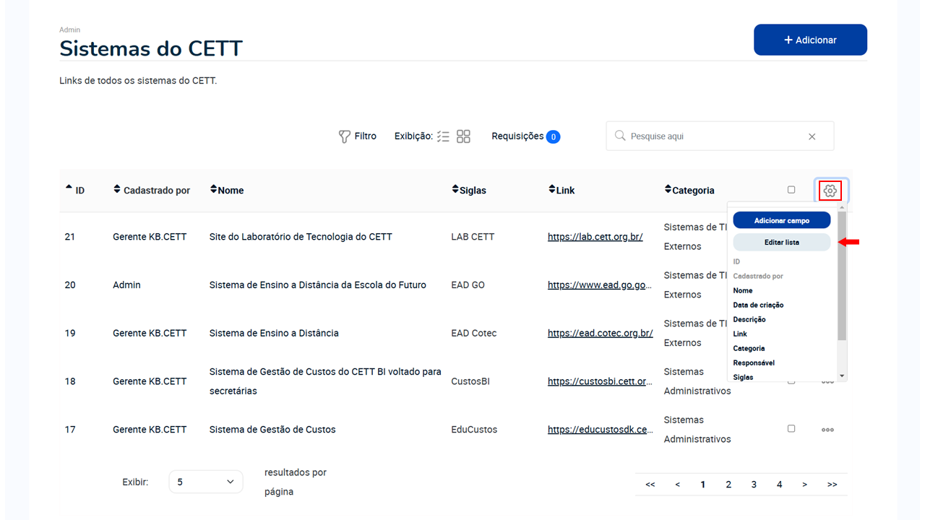Open the custosbi.cett link in row 18
The width and height of the screenshot is (925, 520).
point(601,381)
